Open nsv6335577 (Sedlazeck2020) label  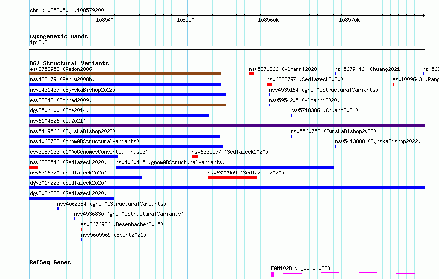coord(230,152)
